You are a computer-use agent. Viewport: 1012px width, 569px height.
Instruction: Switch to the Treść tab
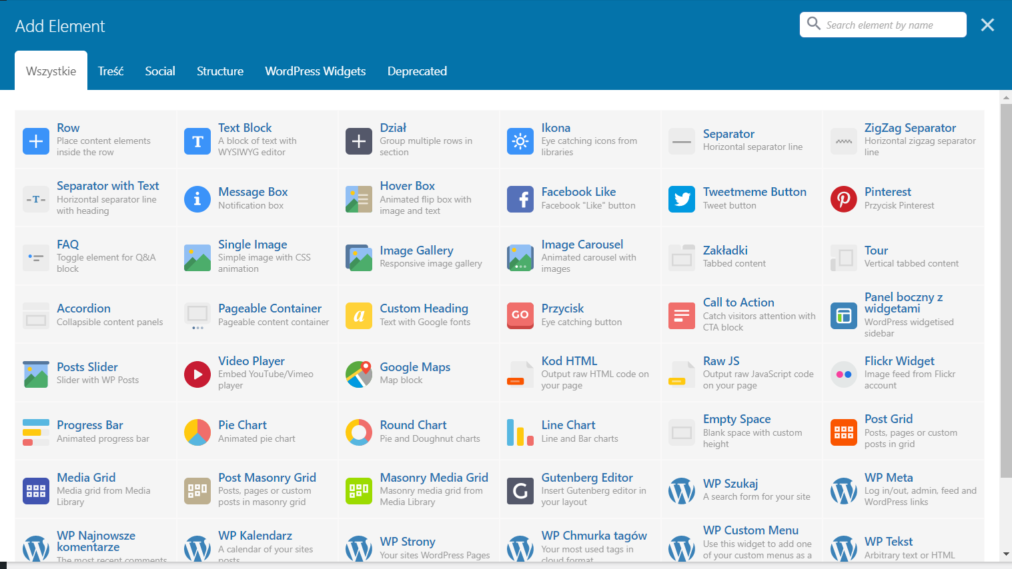pos(111,71)
